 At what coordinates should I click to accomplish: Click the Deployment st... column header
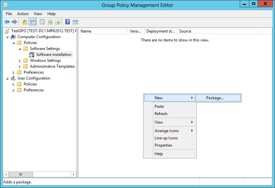161,31
